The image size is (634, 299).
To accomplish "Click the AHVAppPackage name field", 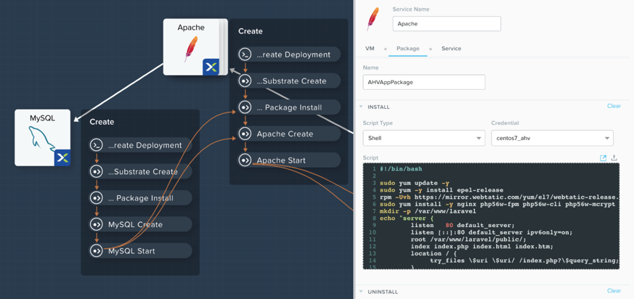I will click(423, 82).
